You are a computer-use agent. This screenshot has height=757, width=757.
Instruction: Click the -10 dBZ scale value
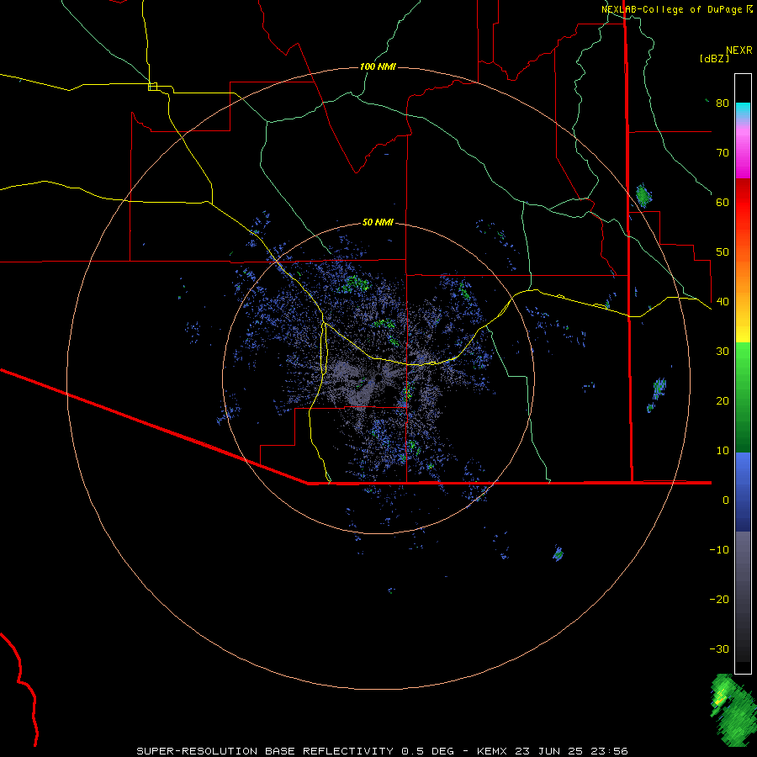pyautogui.click(x=719, y=549)
